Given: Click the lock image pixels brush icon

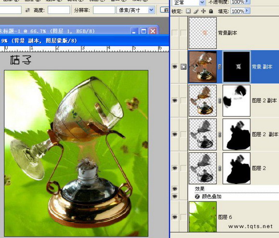Looking at the screenshot, I should 196,12.
